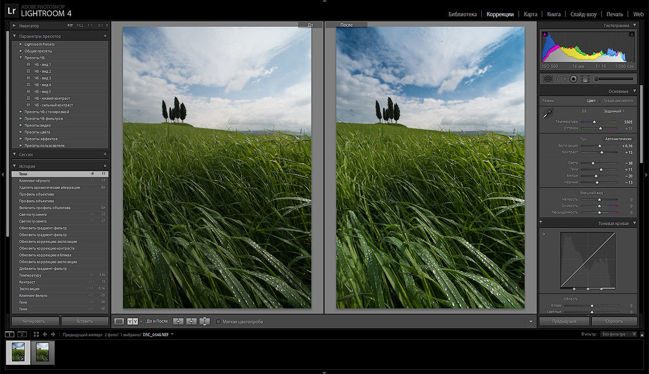Open grid view icon in filmstrip bar

click(37, 334)
